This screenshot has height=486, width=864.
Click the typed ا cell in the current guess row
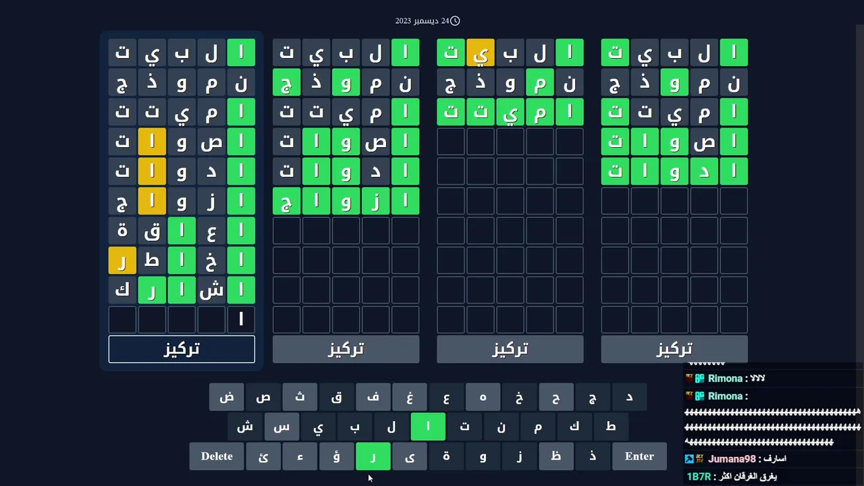(241, 320)
